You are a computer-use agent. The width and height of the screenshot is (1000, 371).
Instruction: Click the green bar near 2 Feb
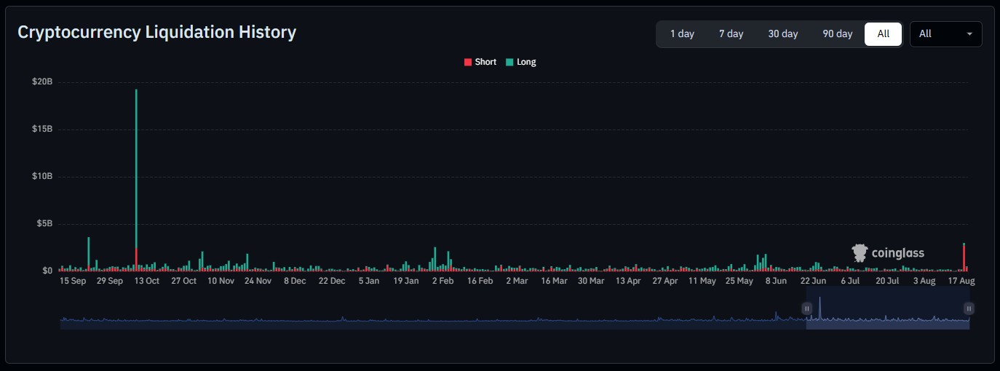pyautogui.click(x=434, y=259)
